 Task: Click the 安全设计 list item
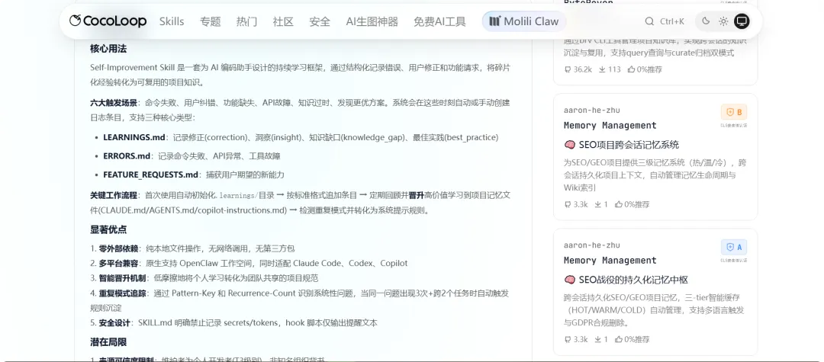(x=233, y=322)
